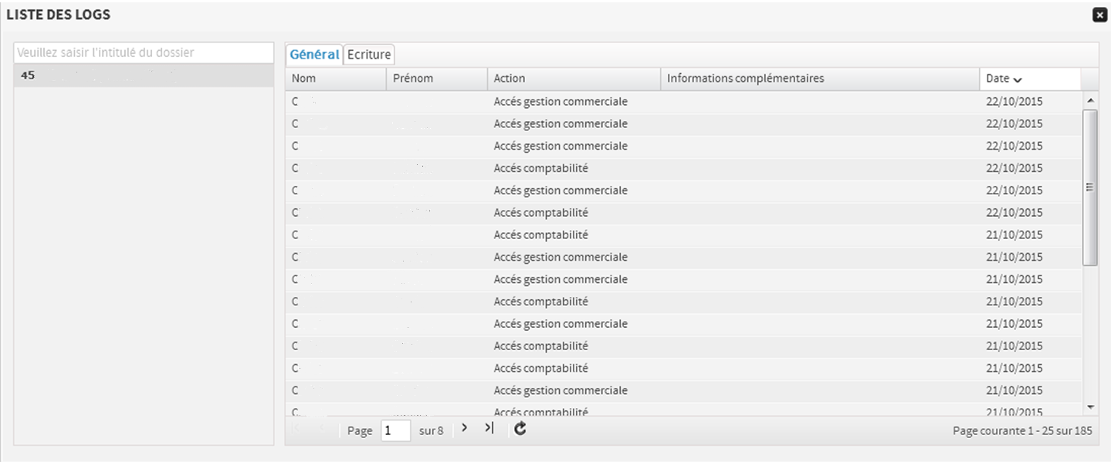Sort by the Prénom column header
The height and width of the screenshot is (462, 1111).
436,79
